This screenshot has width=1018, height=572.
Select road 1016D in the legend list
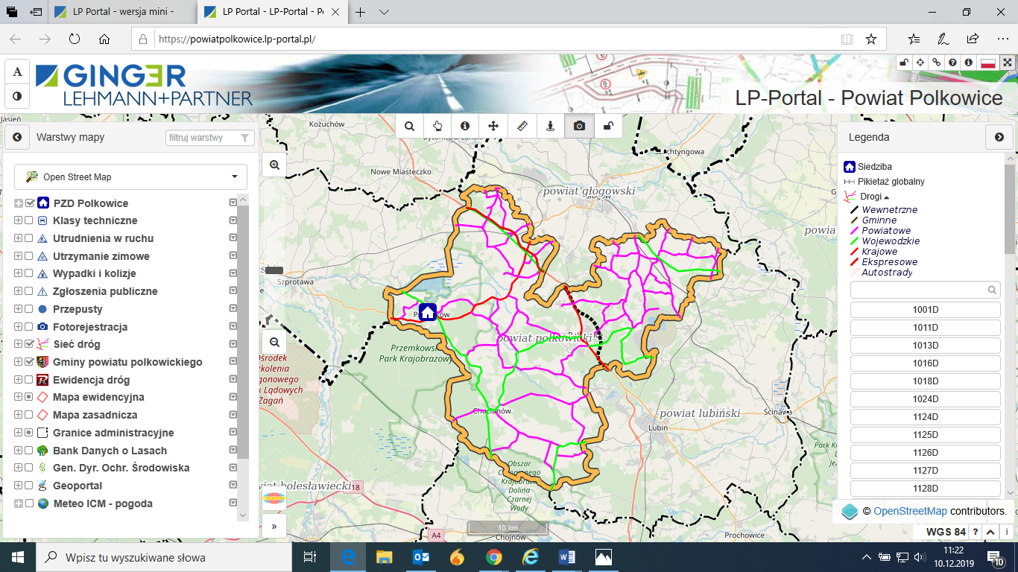tap(925, 363)
